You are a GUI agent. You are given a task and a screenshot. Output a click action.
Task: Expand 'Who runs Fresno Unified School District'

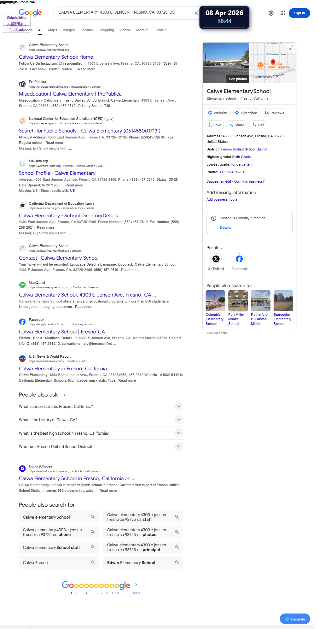[x=101, y=446]
